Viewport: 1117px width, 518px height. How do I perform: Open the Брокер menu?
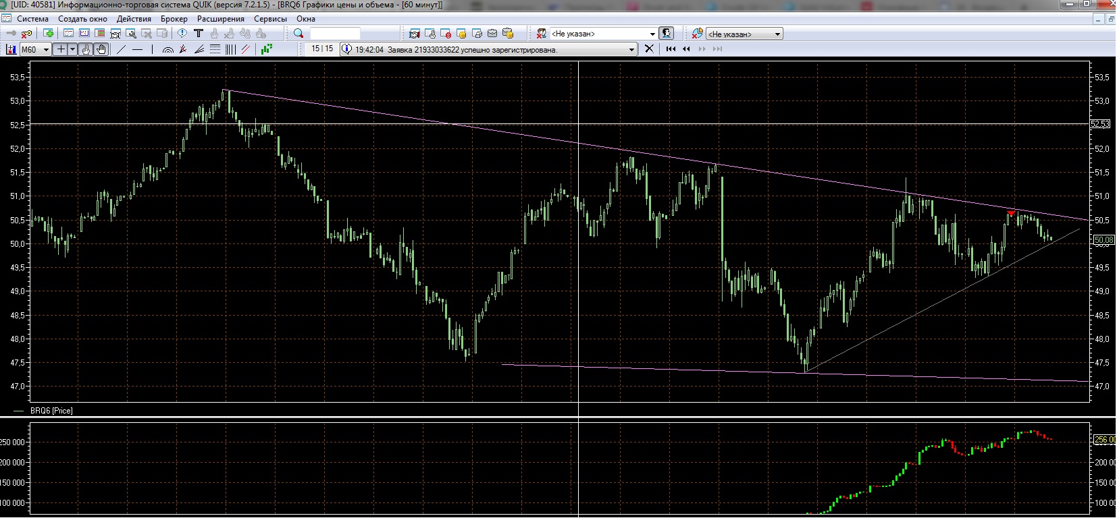174,19
